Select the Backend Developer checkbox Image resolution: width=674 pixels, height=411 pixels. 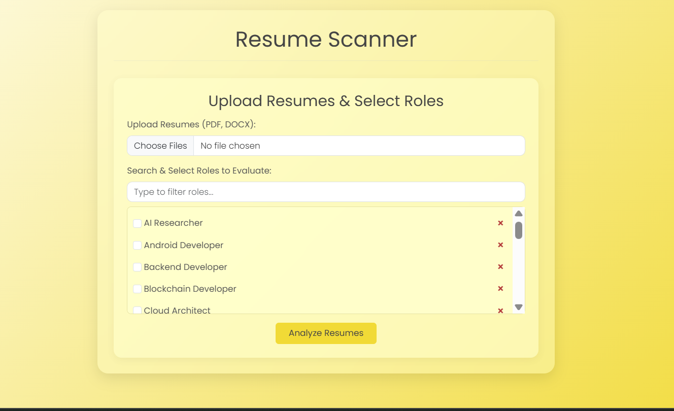[137, 266]
